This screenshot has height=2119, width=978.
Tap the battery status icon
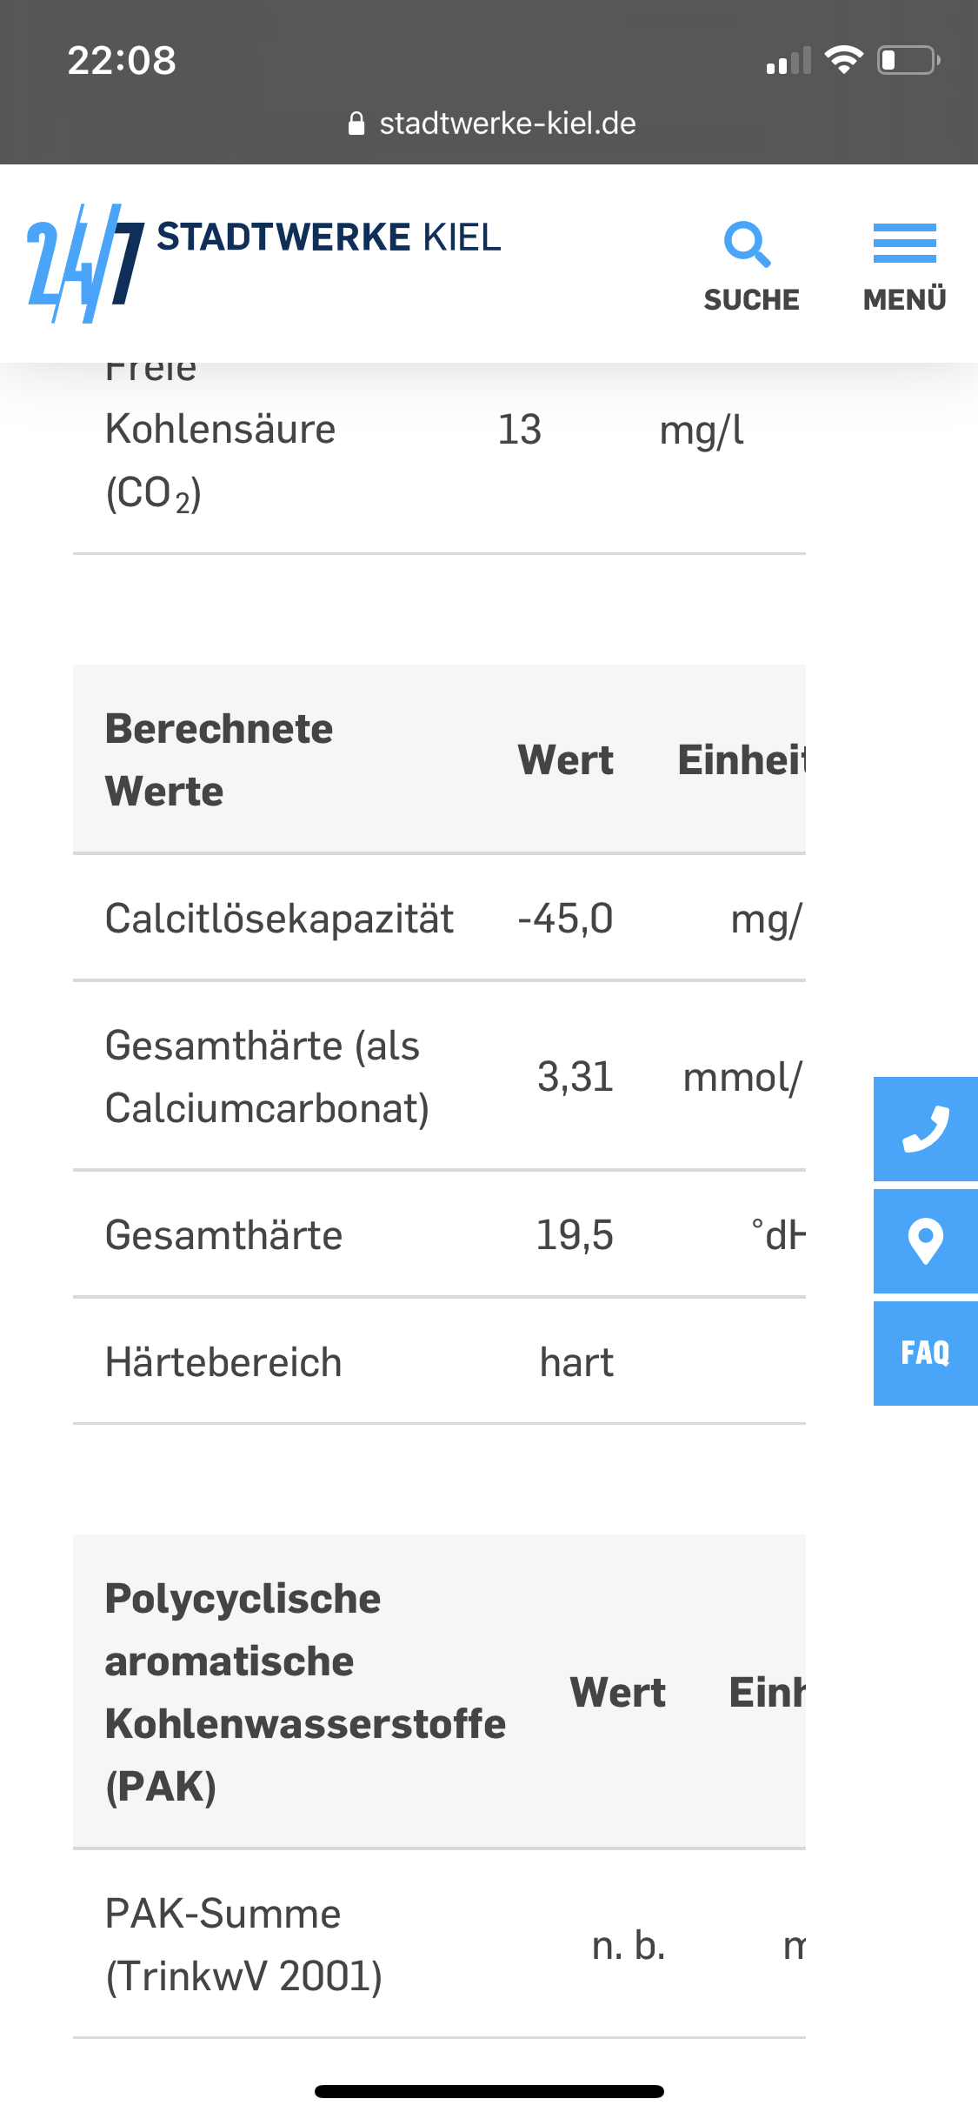908,60
